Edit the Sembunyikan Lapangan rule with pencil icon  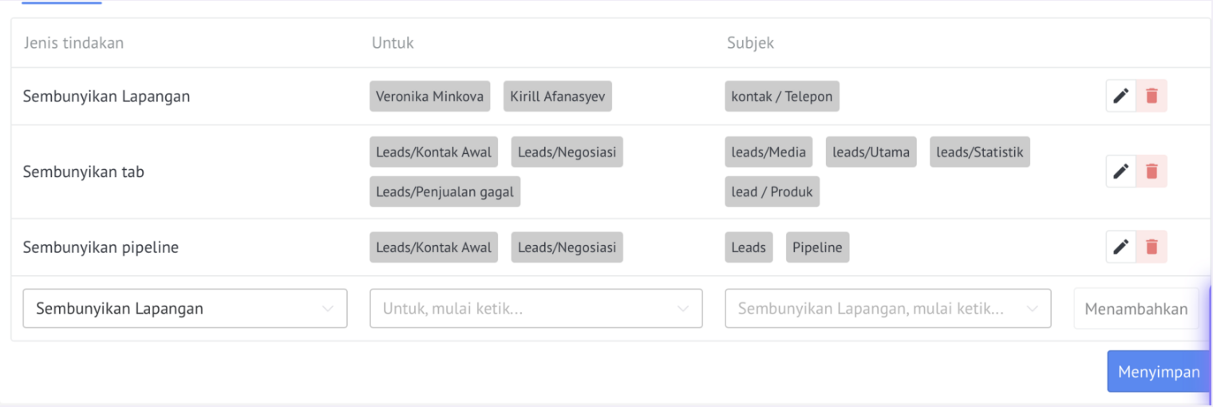(x=1120, y=97)
